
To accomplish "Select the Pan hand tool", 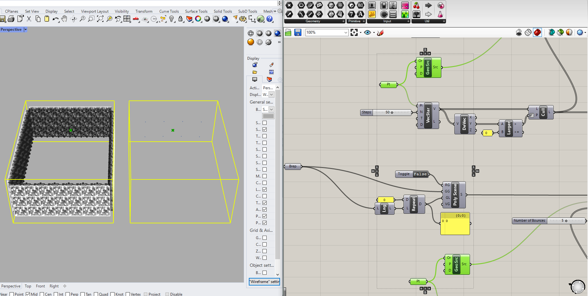I will [64, 19].
